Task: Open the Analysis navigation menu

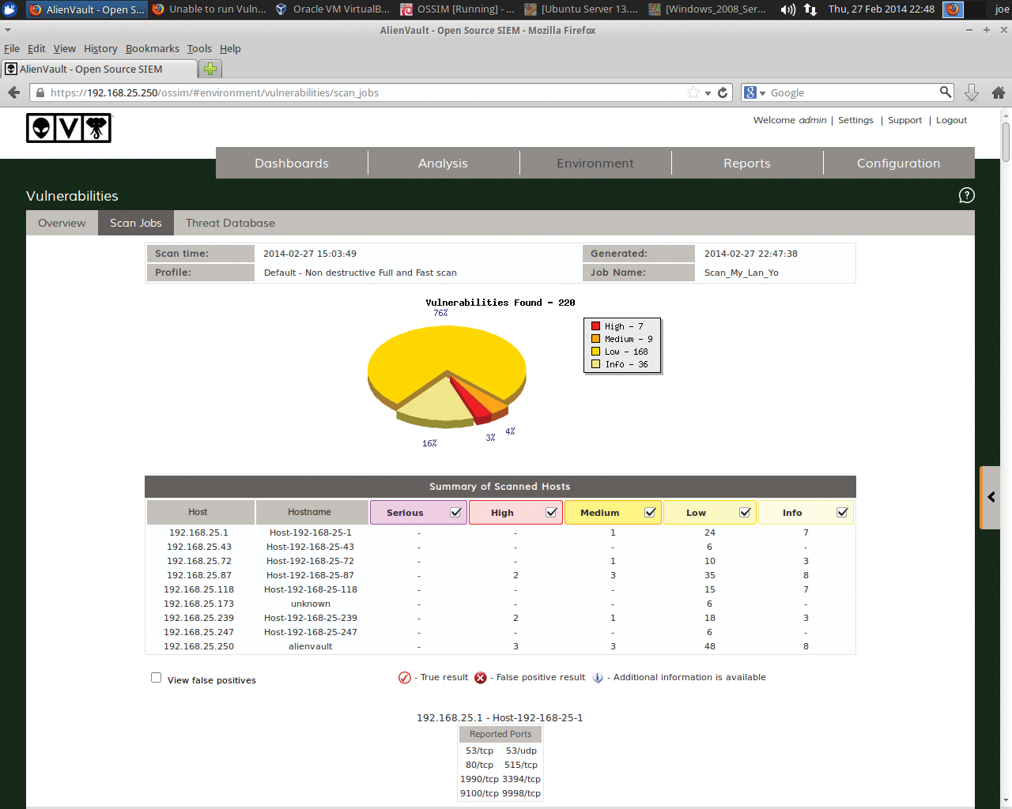Action: 443,163
